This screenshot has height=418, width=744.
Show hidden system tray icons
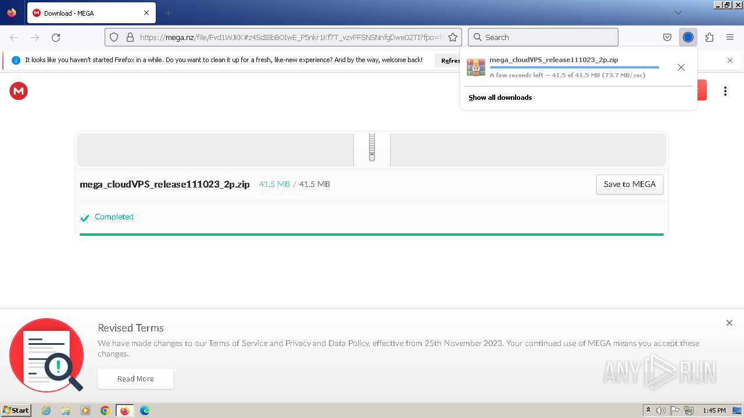pos(648,410)
